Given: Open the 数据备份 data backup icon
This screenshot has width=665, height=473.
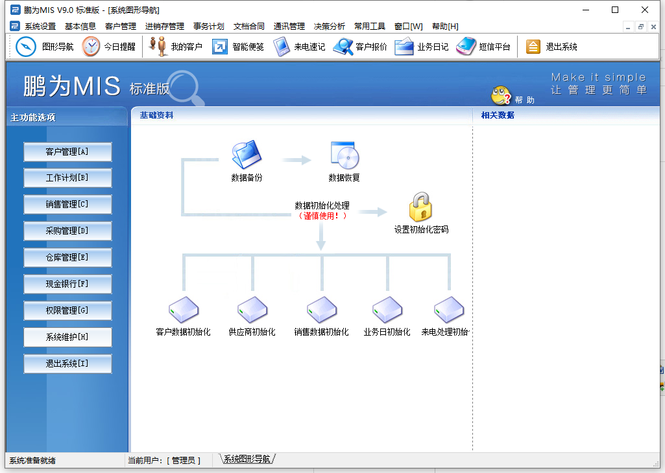Looking at the screenshot, I should [247, 156].
